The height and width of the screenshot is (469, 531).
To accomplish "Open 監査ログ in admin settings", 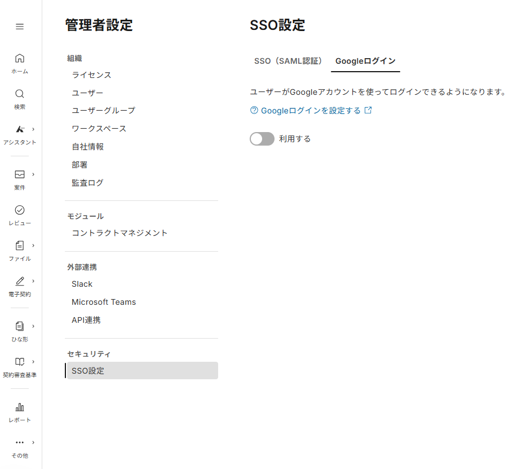I will click(x=88, y=183).
